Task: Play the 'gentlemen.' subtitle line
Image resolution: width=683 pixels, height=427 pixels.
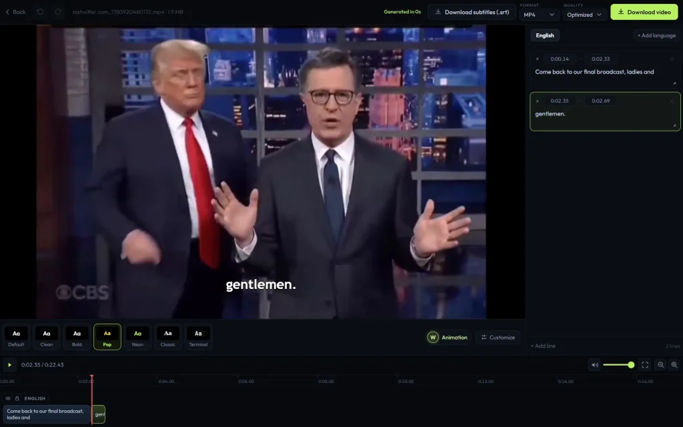Action: (x=538, y=101)
